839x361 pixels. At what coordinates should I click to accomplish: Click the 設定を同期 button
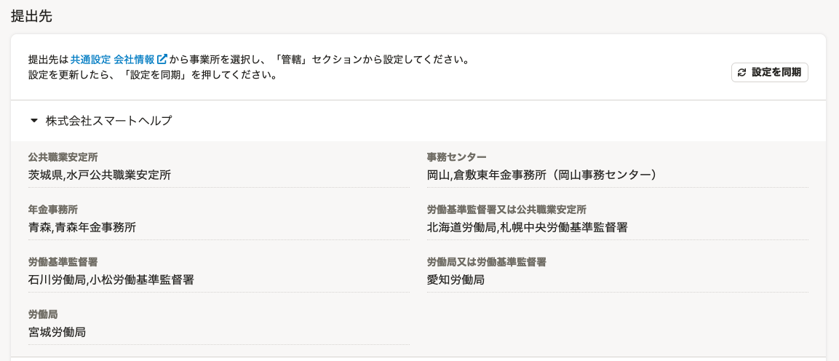(x=769, y=73)
